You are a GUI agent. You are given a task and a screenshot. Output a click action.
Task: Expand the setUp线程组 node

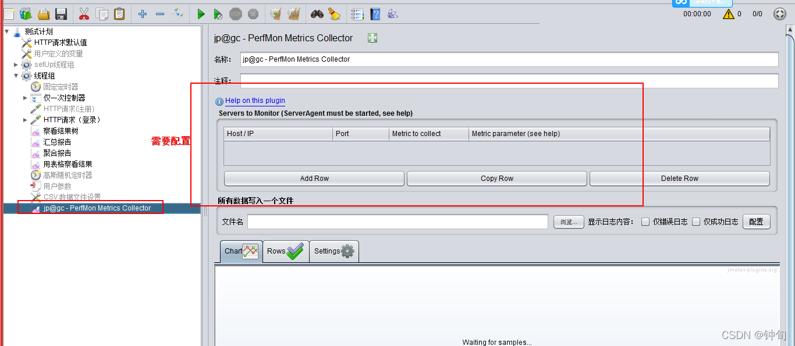click(16, 65)
